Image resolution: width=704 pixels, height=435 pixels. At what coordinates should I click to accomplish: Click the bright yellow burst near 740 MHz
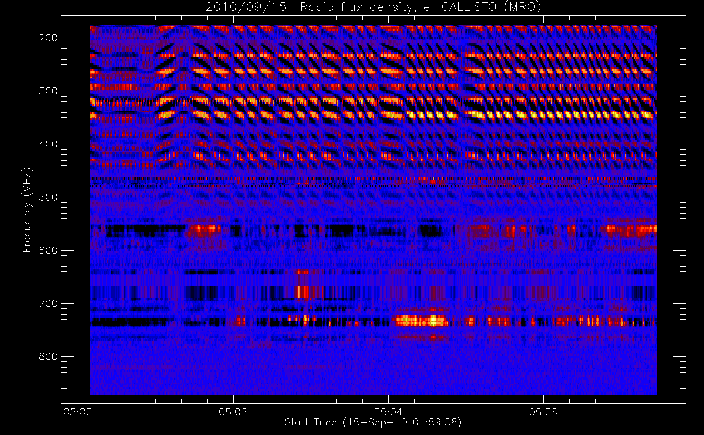coord(420,321)
